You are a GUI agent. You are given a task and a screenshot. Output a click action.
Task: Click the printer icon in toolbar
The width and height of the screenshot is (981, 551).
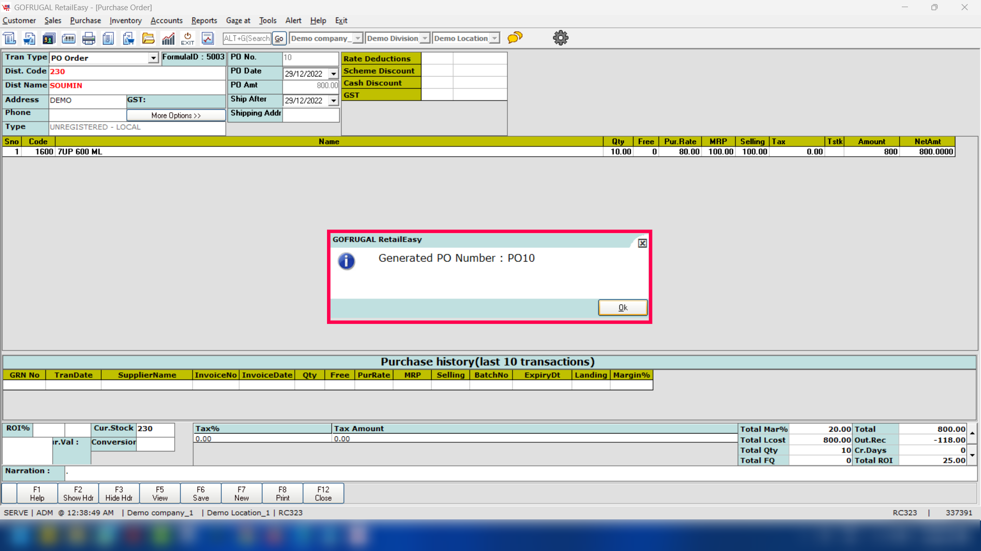coord(89,38)
